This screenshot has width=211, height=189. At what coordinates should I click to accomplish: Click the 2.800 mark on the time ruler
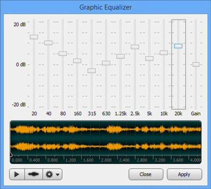point(142,160)
